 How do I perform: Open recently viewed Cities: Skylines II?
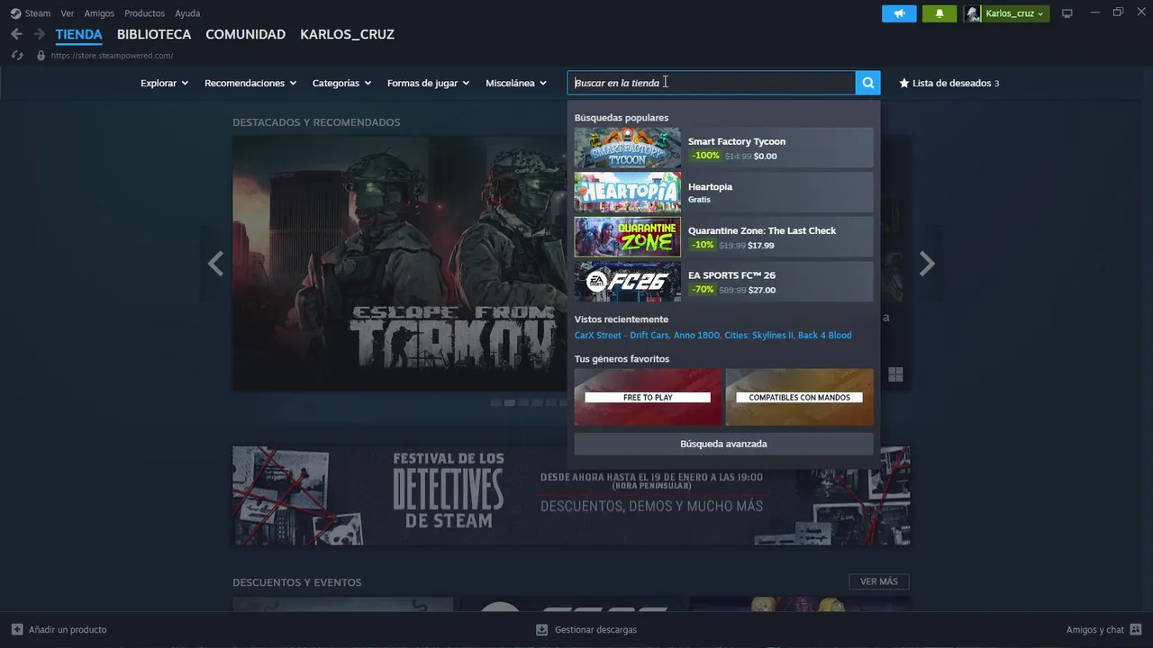point(758,335)
